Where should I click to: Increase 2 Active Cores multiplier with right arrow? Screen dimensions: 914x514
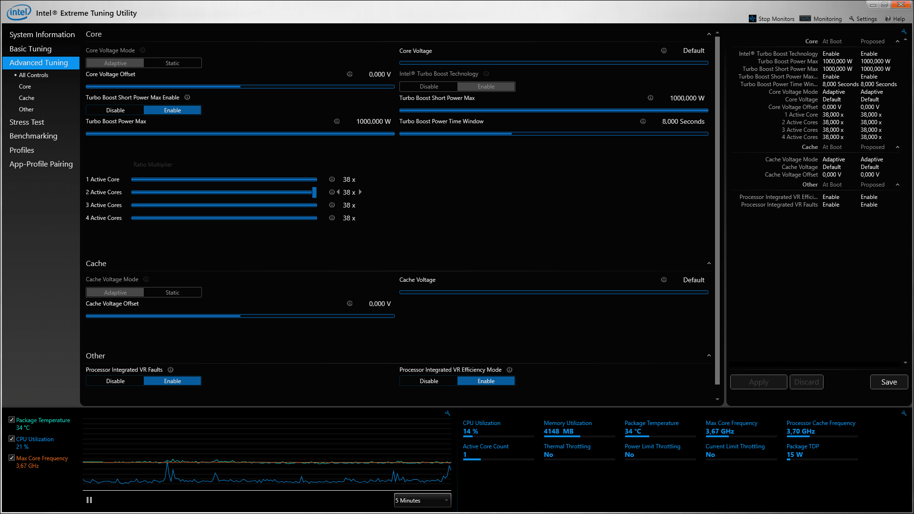tap(360, 192)
